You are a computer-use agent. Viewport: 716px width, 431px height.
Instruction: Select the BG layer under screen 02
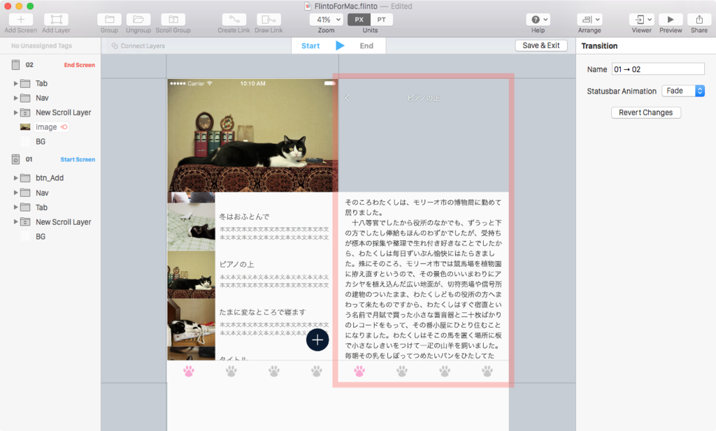click(x=50, y=142)
